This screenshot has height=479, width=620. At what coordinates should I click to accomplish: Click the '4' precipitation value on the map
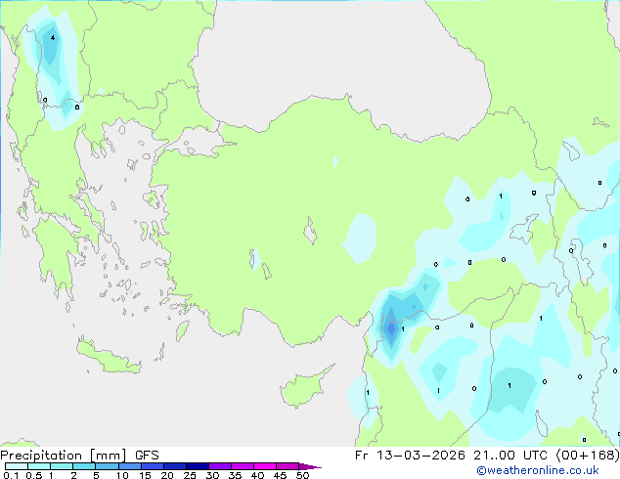[x=53, y=38]
